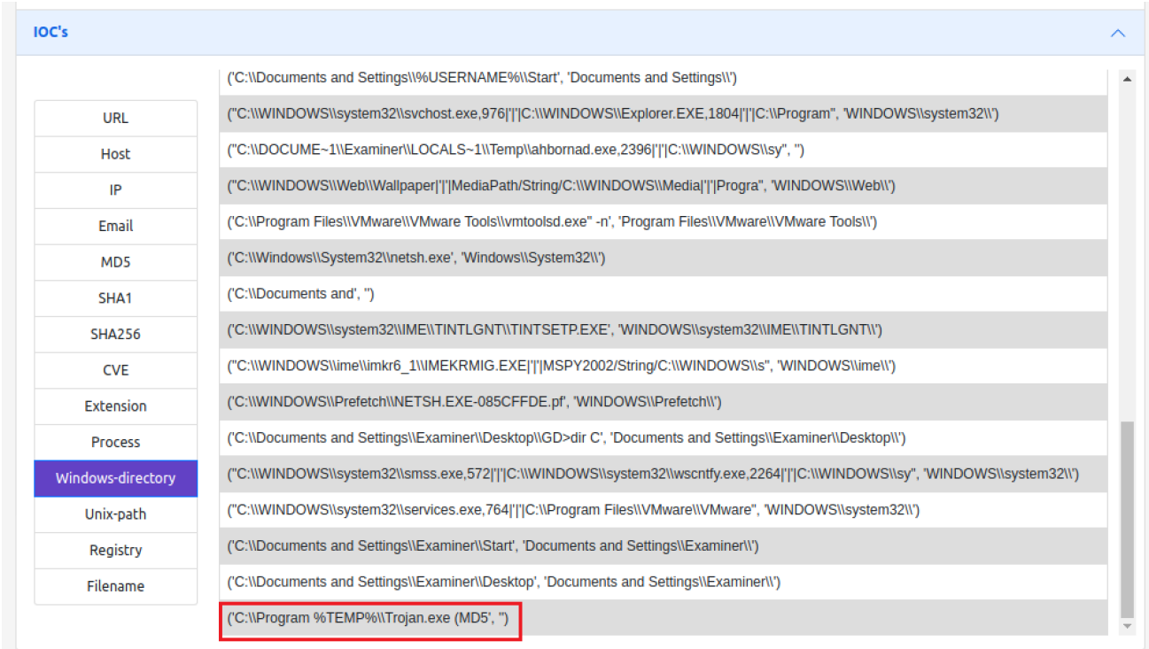View the CVE indicators tab

[x=115, y=370]
